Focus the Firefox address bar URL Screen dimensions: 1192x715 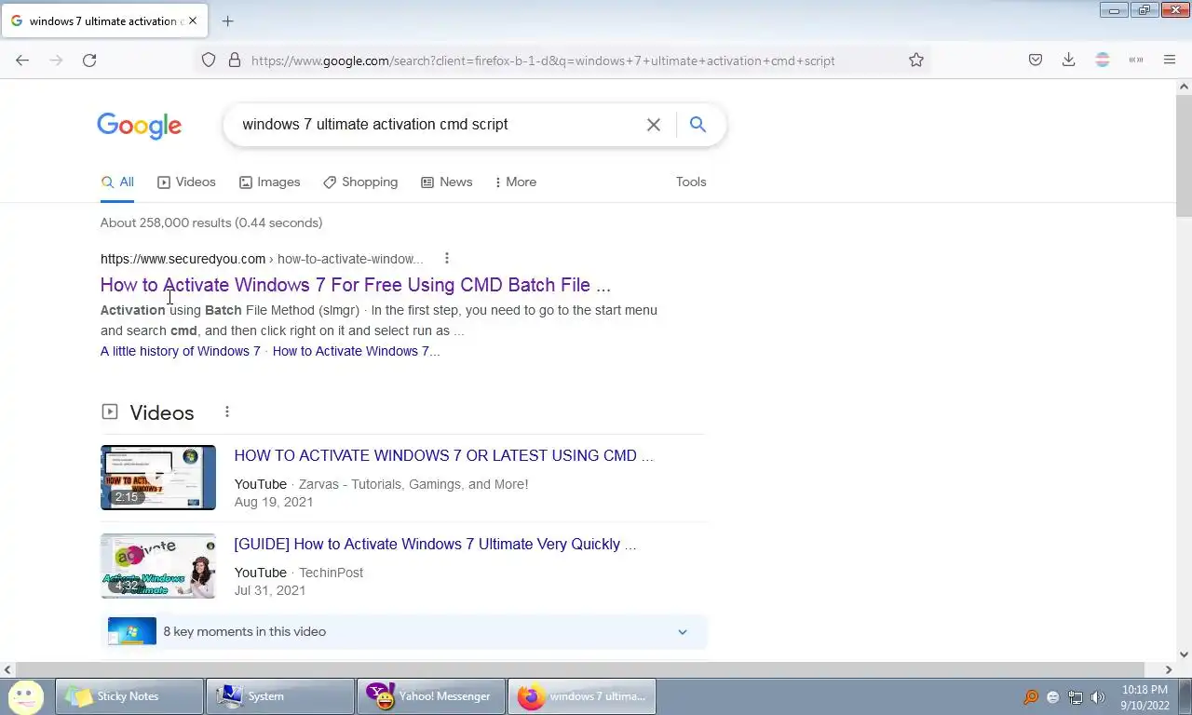543,61
